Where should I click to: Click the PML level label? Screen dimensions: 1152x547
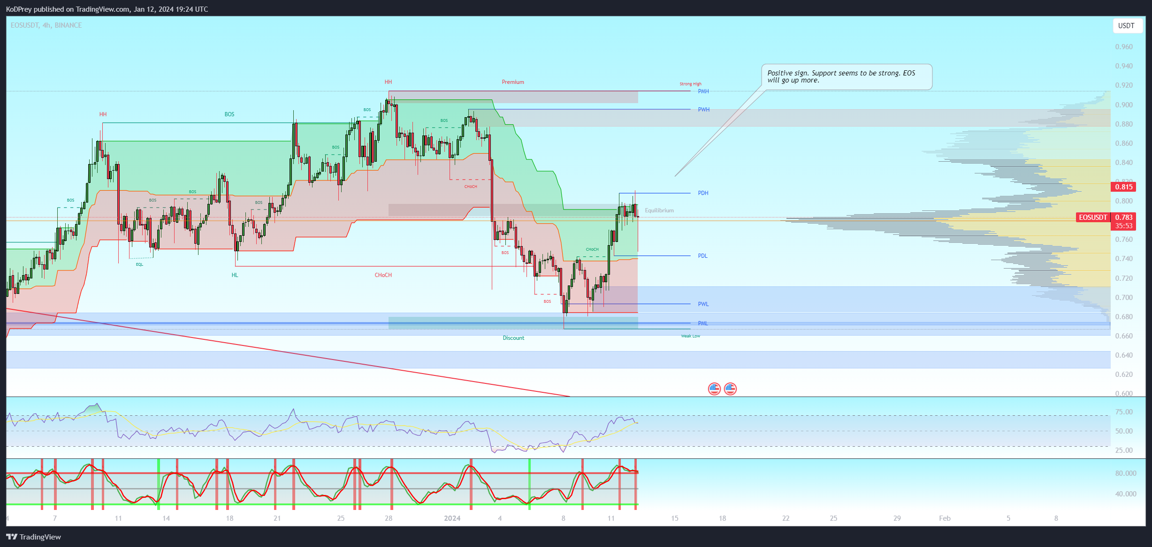[702, 323]
